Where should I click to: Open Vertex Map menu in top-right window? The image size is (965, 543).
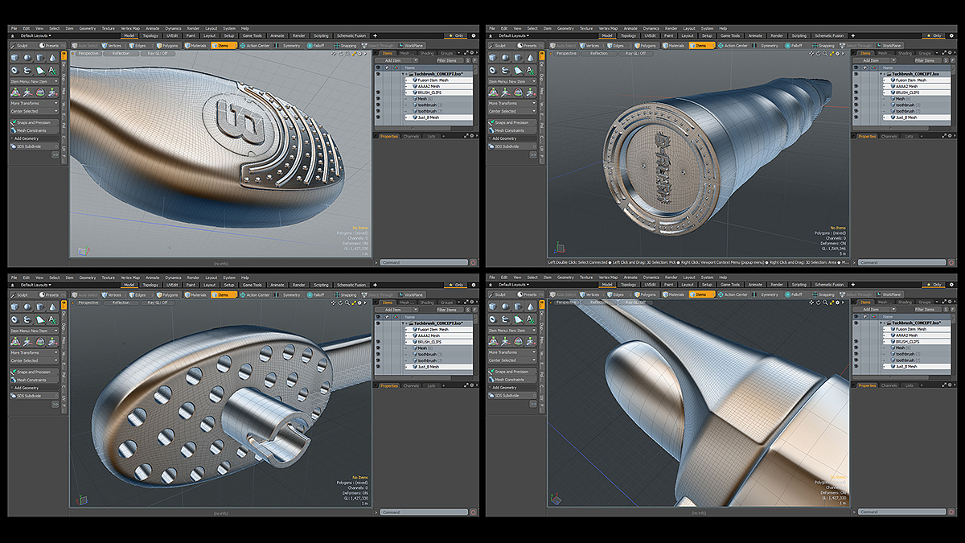609,28
